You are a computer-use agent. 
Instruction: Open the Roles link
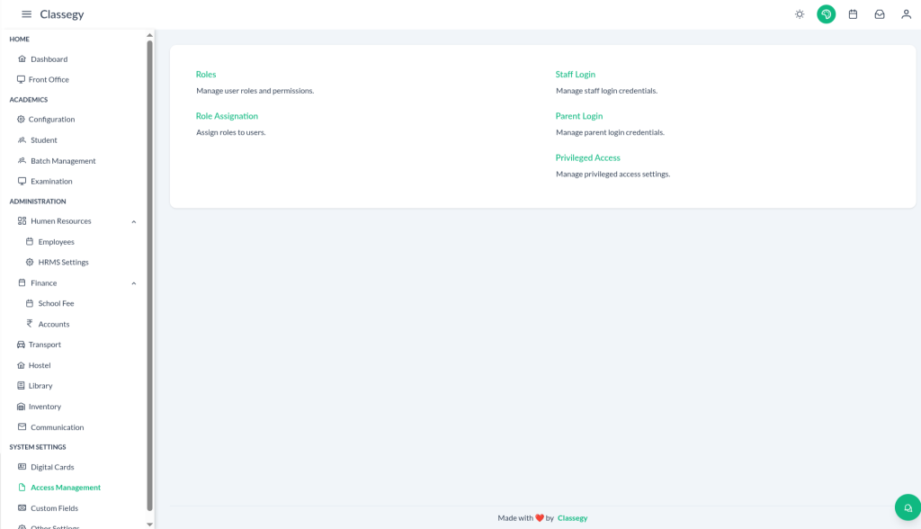pyautogui.click(x=206, y=75)
